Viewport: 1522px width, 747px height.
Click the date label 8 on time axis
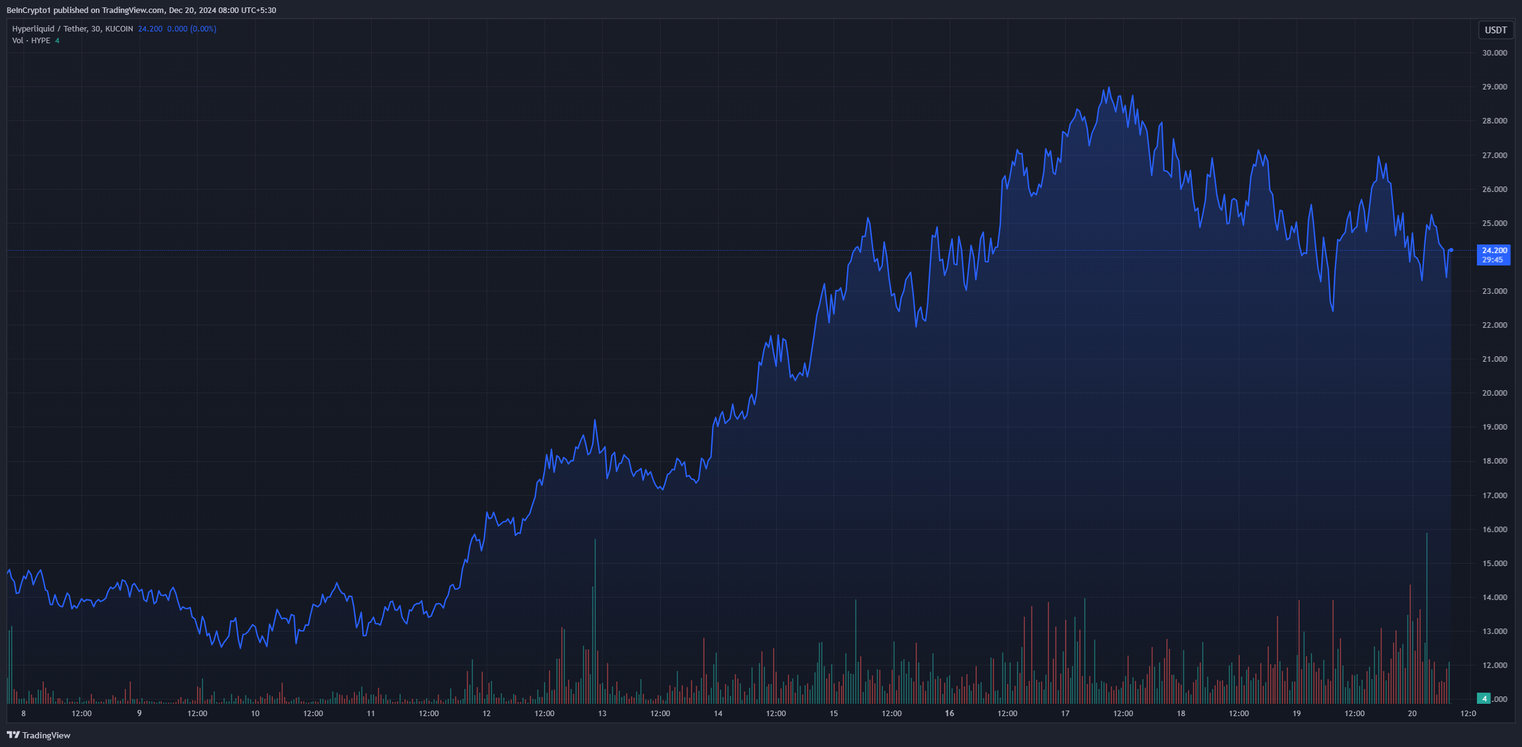[23, 713]
